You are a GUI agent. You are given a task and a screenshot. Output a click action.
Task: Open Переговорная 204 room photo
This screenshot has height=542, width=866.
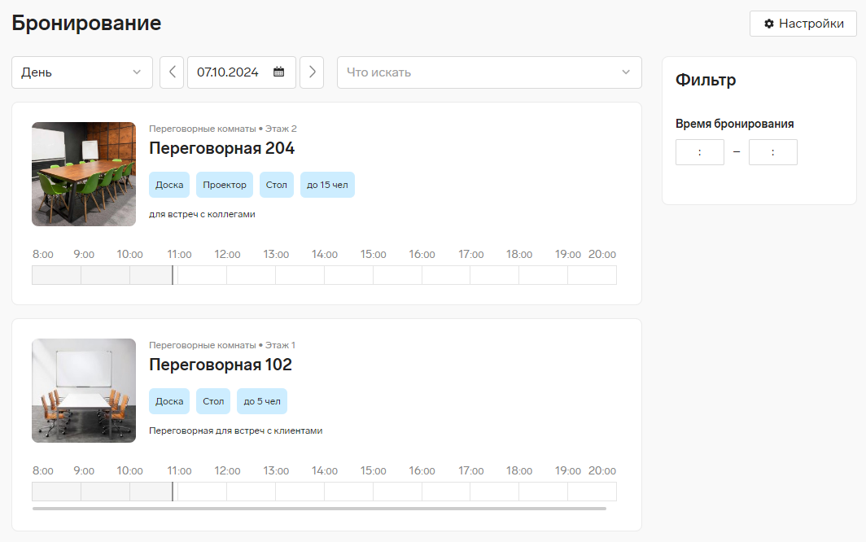click(84, 174)
